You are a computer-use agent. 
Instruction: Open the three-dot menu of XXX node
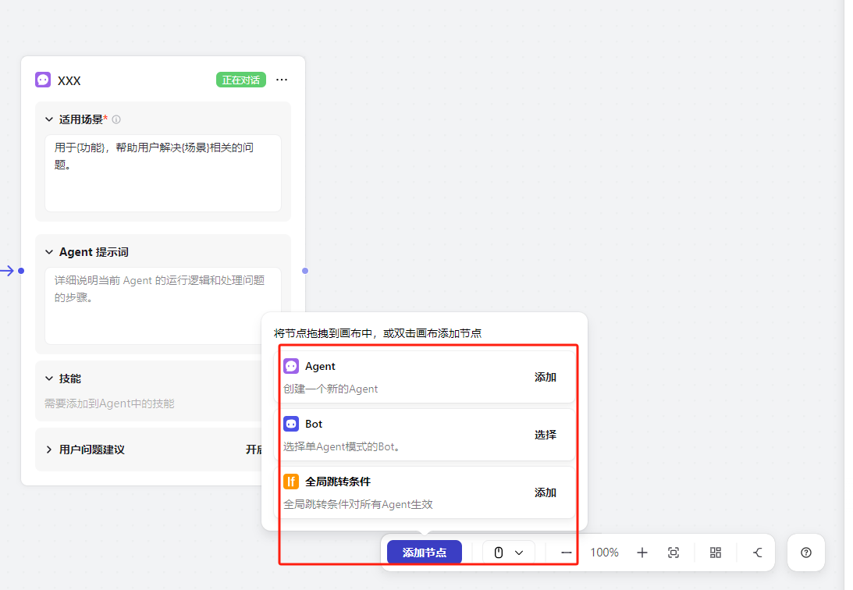[x=281, y=80]
